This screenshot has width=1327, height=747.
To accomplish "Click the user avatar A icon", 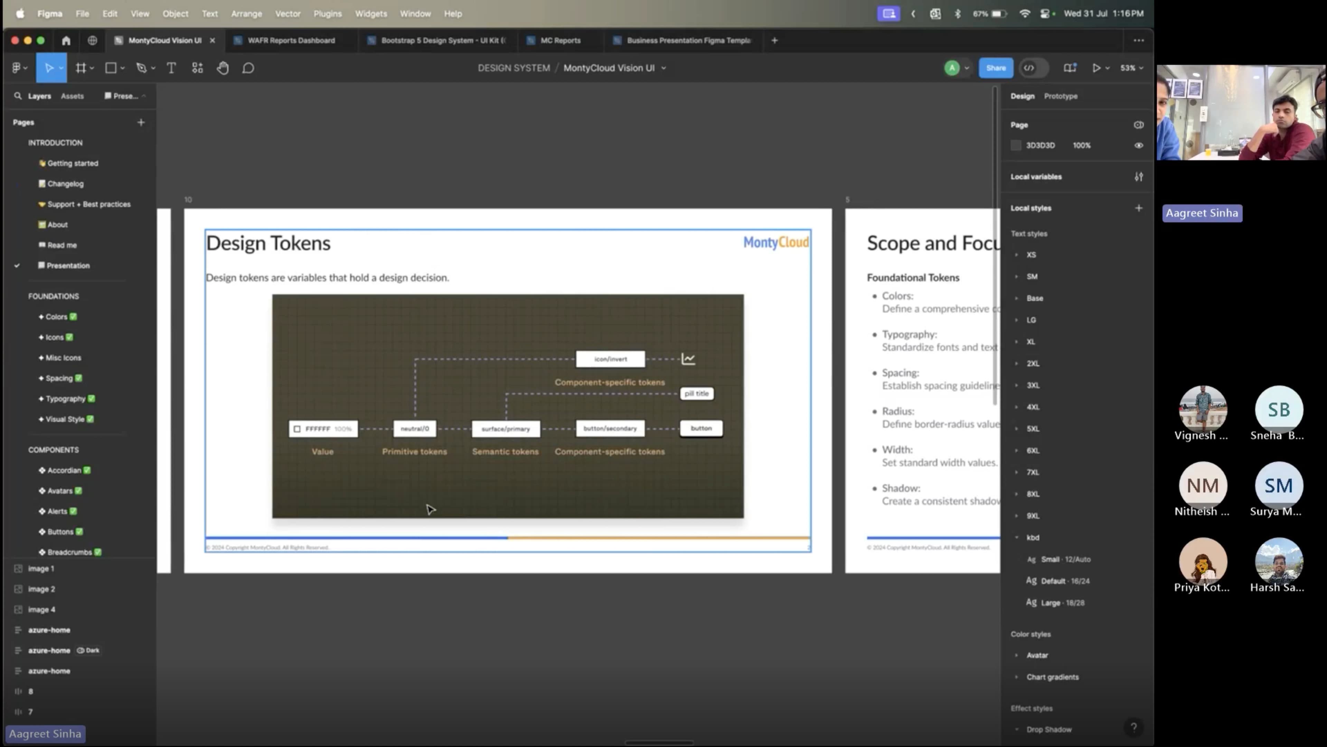I will (952, 68).
